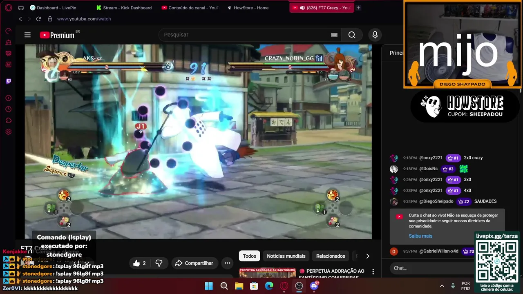Select the Relacionados chip
Viewport: 523px width, 294px height.
pos(331,256)
